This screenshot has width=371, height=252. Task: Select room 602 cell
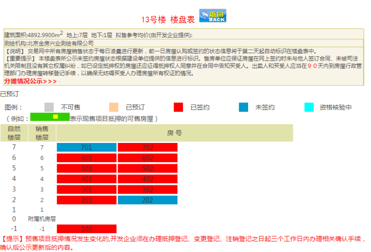148,158
